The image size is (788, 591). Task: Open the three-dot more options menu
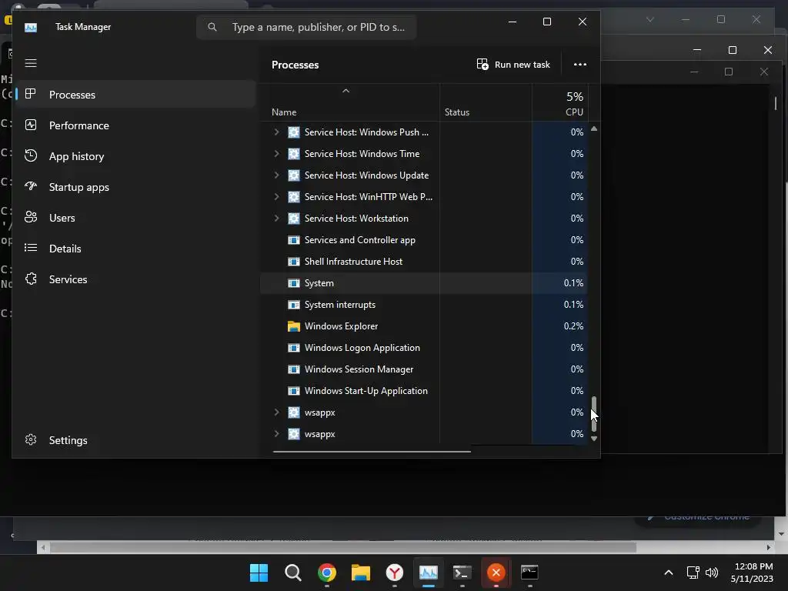click(580, 65)
